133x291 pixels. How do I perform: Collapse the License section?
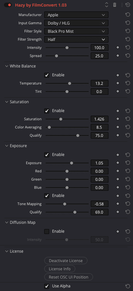[x=7, y=251]
